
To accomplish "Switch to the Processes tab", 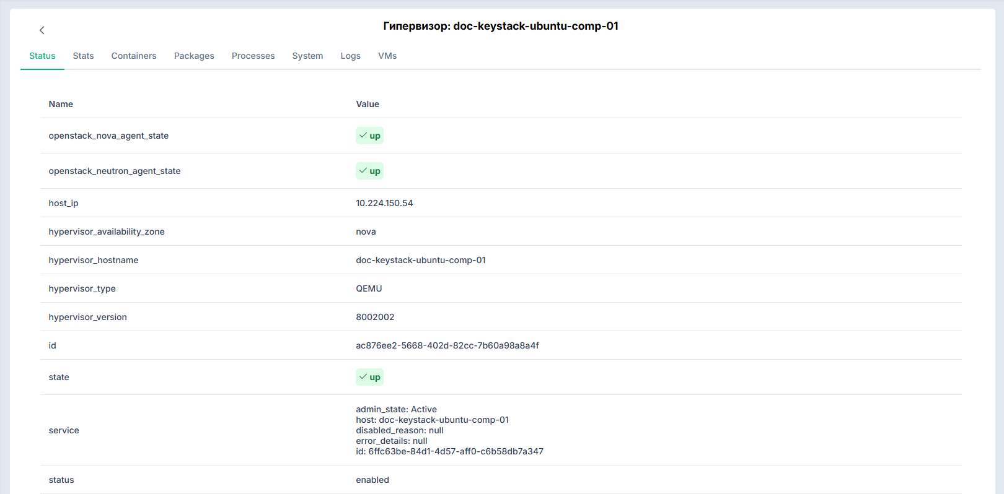I will pos(253,56).
